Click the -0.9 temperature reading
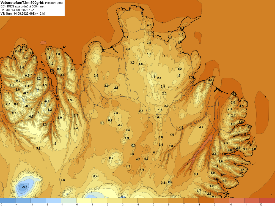Viewport: 275px width, 206px height. click(x=170, y=182)
